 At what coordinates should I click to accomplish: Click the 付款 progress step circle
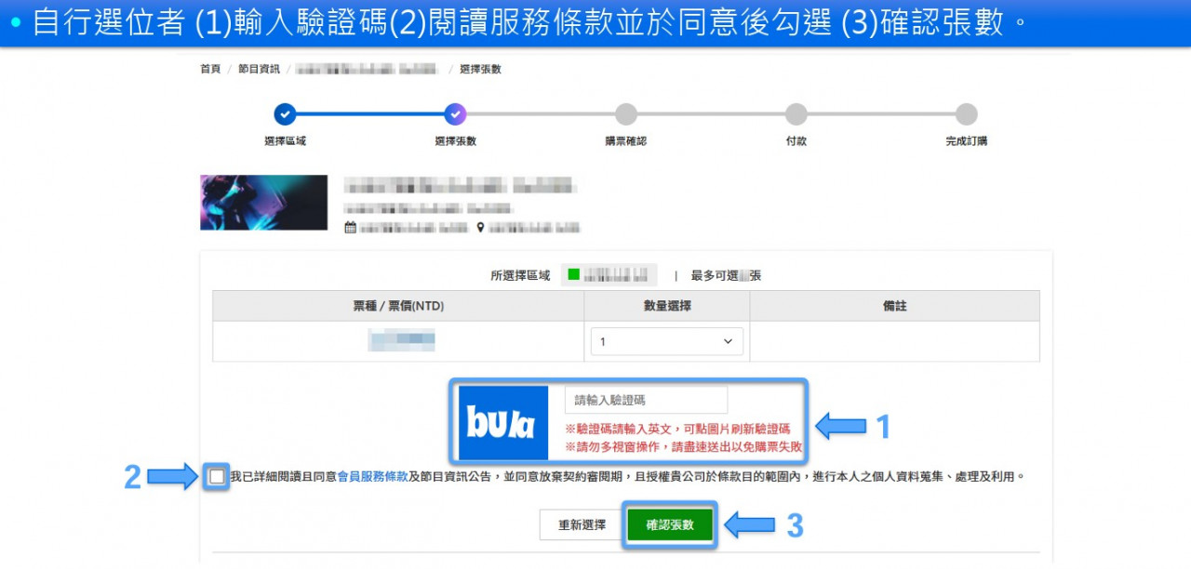point(796,113)
